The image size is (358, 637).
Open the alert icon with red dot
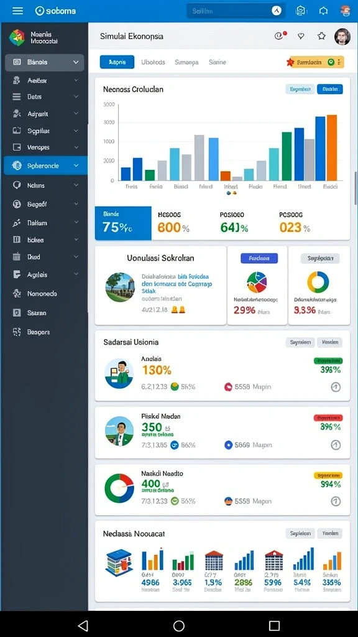pos(279,35)
